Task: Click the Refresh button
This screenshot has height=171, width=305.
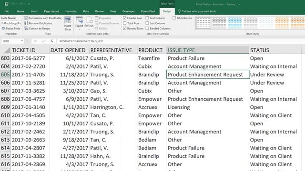Action: [x=89, y=24]
